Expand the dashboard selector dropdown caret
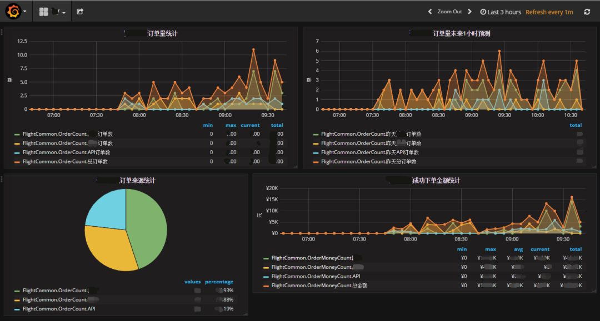This screenshot has width=600, height=321. pyautogui.click(x=63, y=13)
